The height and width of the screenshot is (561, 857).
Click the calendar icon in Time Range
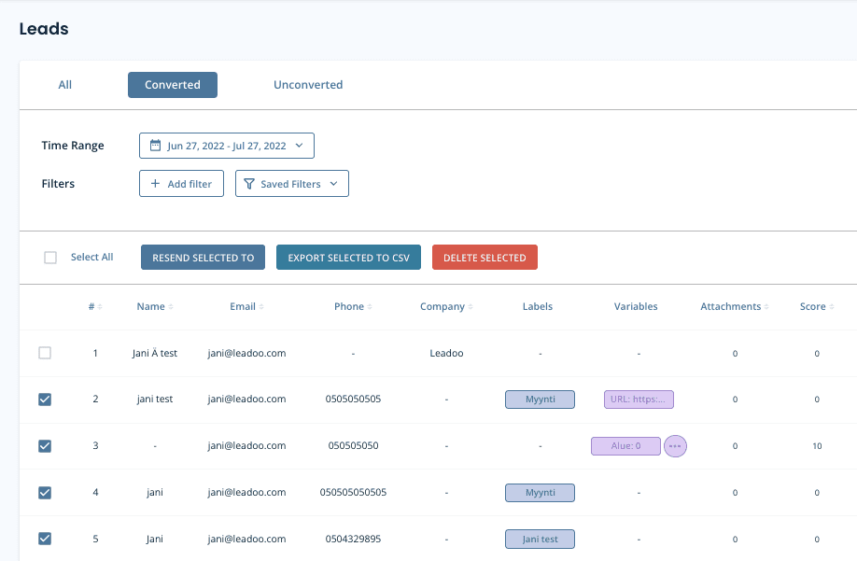[155, 146]
